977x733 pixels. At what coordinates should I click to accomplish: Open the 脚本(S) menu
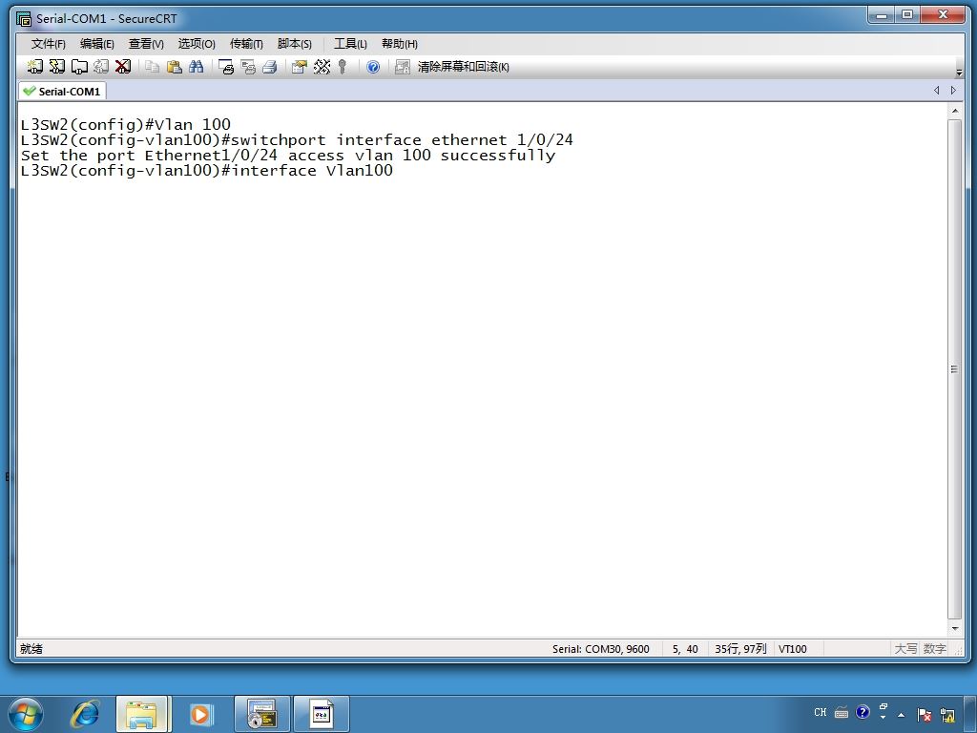click(294, 44)
